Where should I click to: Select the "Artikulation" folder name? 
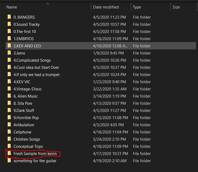tap(24, 125)
